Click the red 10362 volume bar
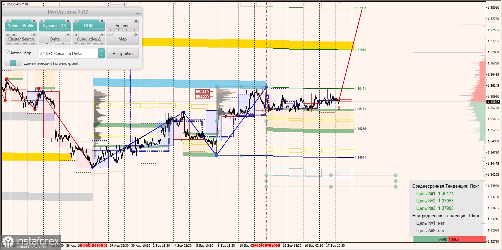This screenshot has width=502, height=250. pos(467,239)
